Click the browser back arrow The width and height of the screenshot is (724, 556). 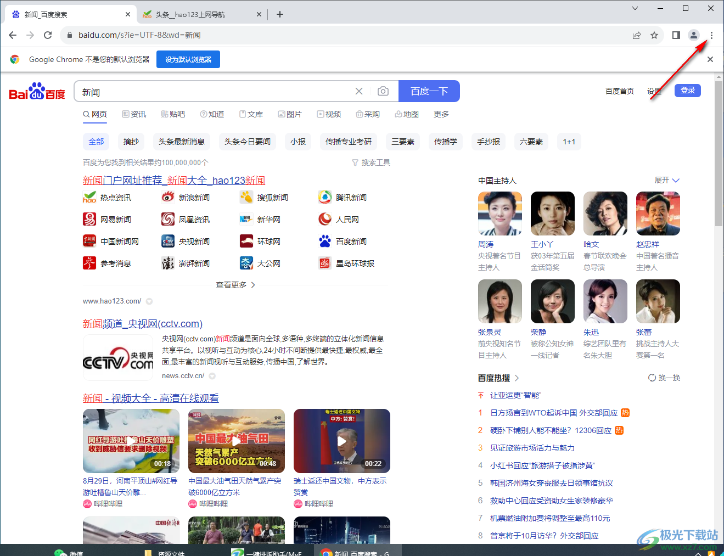[13, 35]
